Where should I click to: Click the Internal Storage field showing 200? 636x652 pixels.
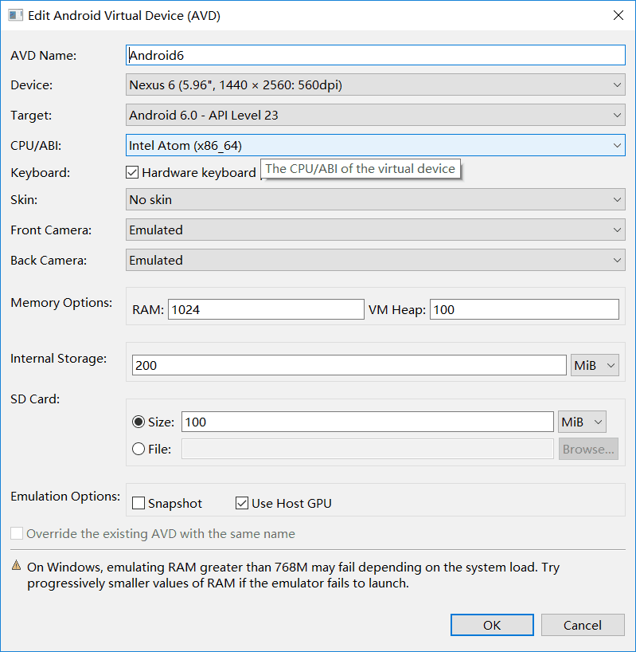(349, 366)
